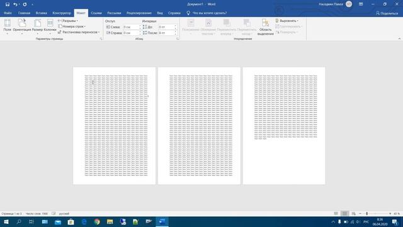Open the Hyphenation (Расстановка переносов) dropdown
403x227 pixels.
pyautogui.click(x=79, y=32)
